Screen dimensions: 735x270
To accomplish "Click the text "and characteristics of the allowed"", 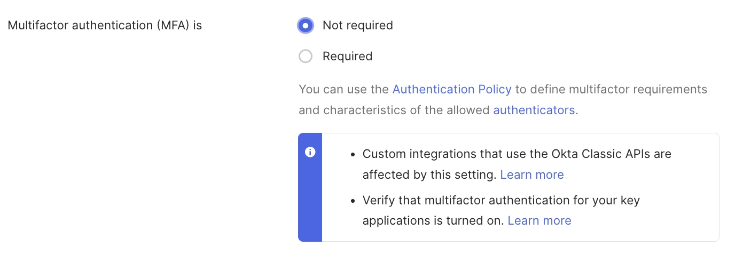I will pyautogui.click(x=394, y=110).
